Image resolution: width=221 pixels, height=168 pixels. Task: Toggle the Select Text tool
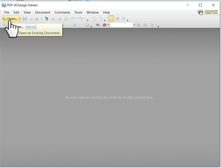123,18
